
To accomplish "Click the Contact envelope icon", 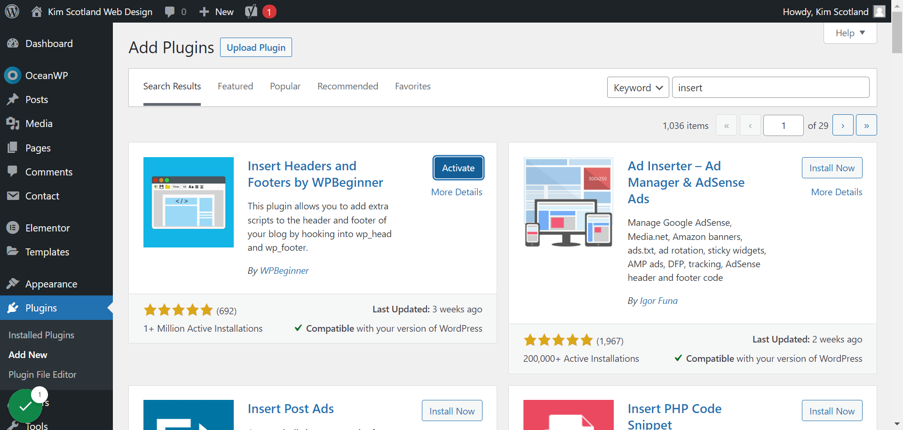I will [x=13, y=196].
